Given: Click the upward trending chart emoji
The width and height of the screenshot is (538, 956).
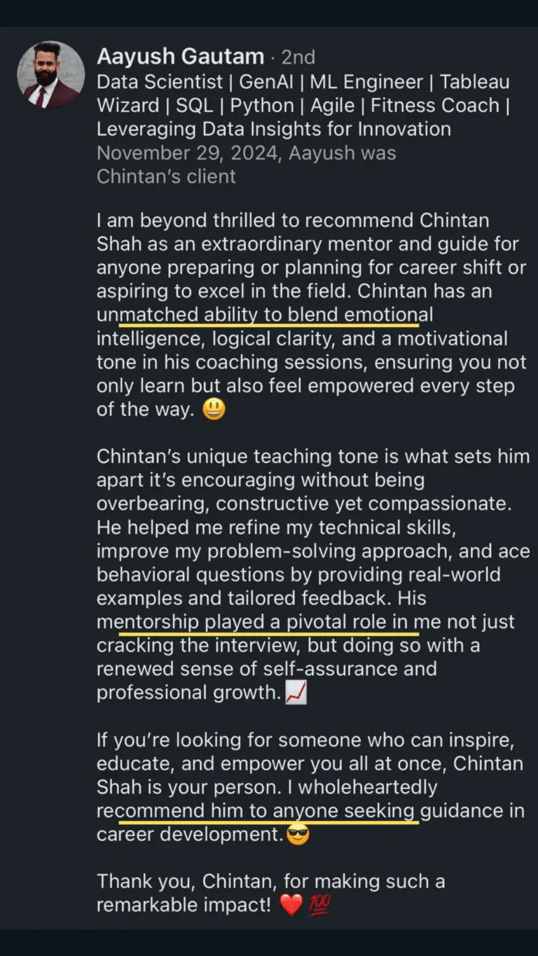Looking at the screenshot, I should point(296,694).
